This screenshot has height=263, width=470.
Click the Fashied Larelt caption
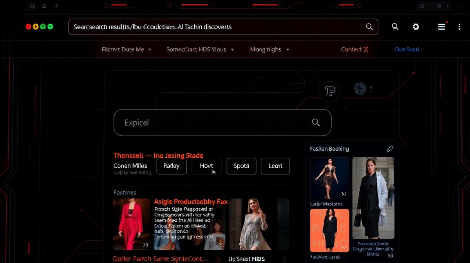(325, 257)
